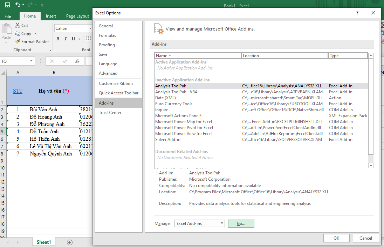This screenshot has width=384, height=247.
Task: Select Add-ins in Excel Options sidebar
Action: [118, 103]
